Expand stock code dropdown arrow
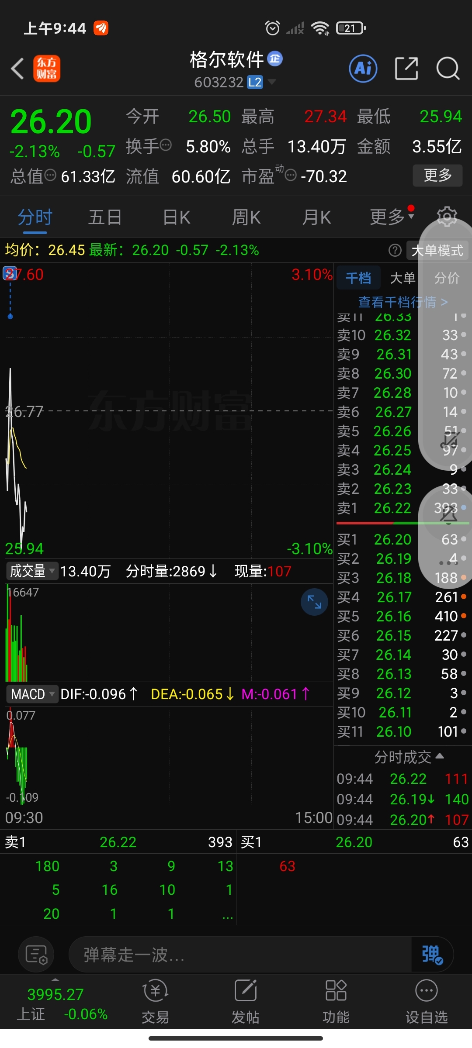The height and width of the screenshot is (1048, 472). [271, 82]
